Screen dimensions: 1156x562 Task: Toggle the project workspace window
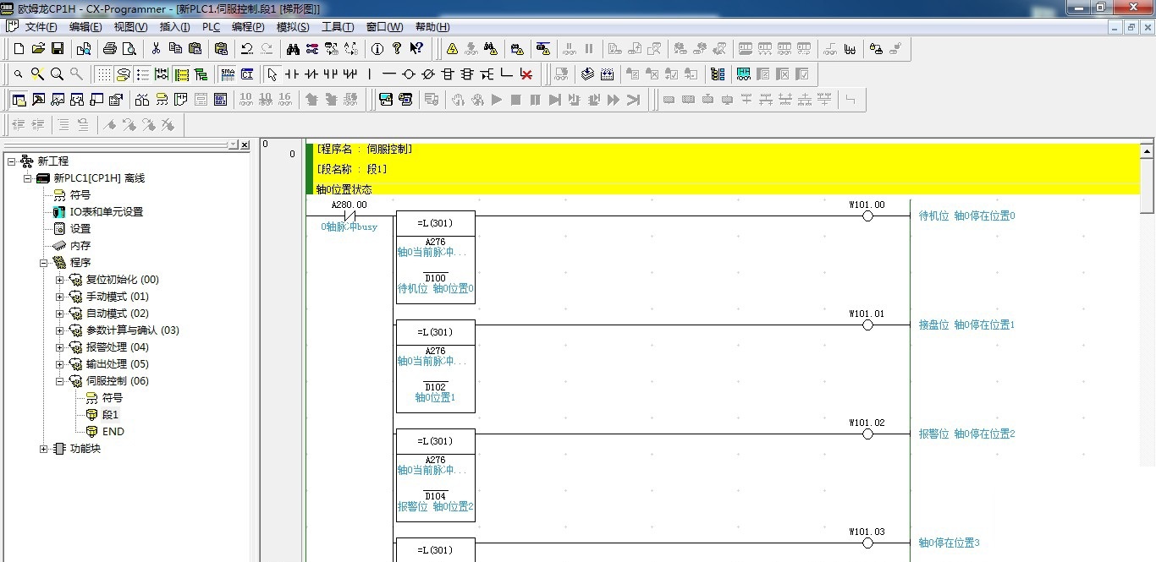(19, 100)
